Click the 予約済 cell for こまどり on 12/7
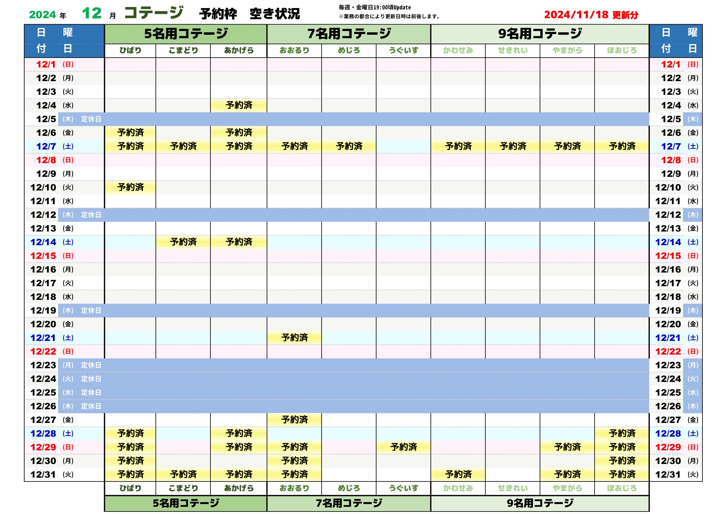Viewport: 727px width, 514px height. click(x=183, y=146)
